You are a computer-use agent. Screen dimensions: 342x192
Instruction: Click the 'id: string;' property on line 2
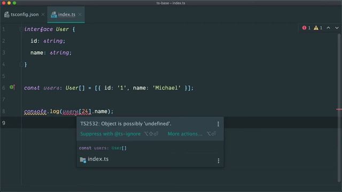pyautogui.click(x=48, y=41)
